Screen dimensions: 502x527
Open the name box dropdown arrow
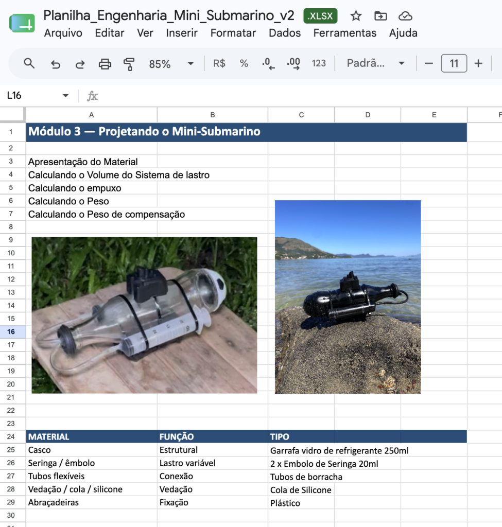pos(65,96)
